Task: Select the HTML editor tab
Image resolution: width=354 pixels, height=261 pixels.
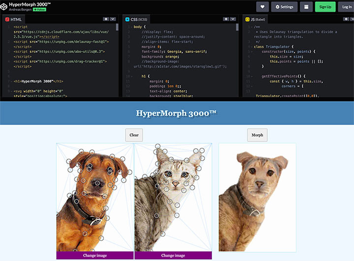Action: coord(14,19)
